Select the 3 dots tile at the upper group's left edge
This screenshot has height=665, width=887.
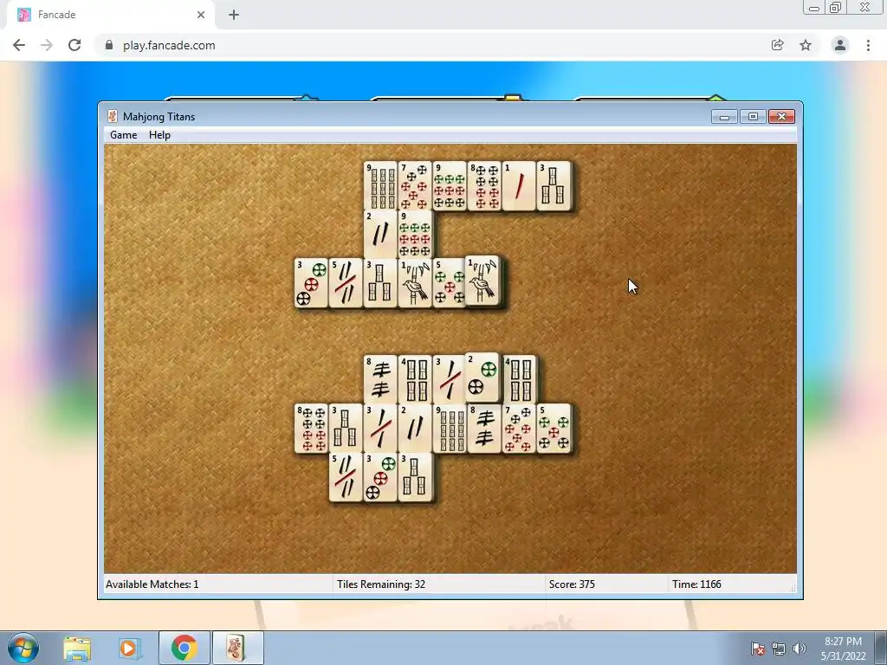coord(311,283)
